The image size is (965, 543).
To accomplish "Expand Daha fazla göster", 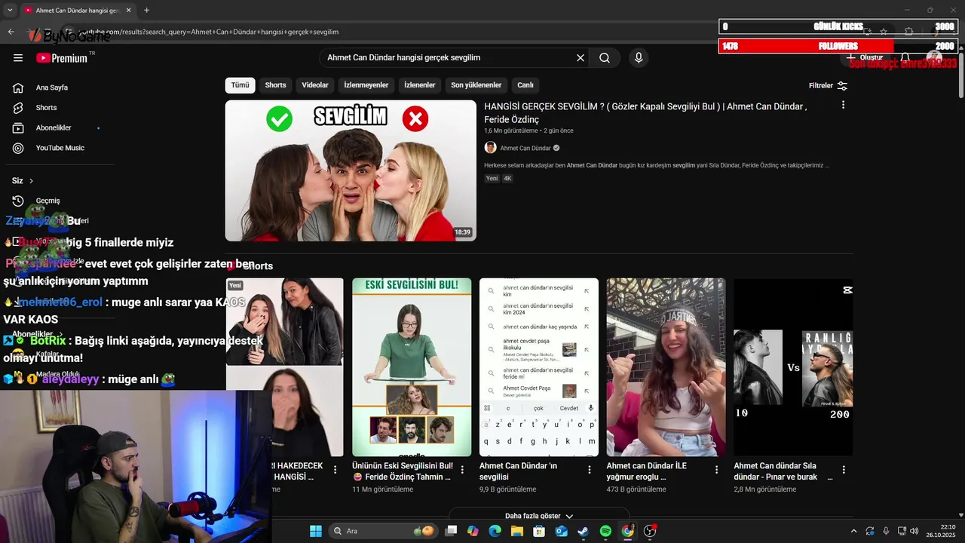I will coord(539,516).
